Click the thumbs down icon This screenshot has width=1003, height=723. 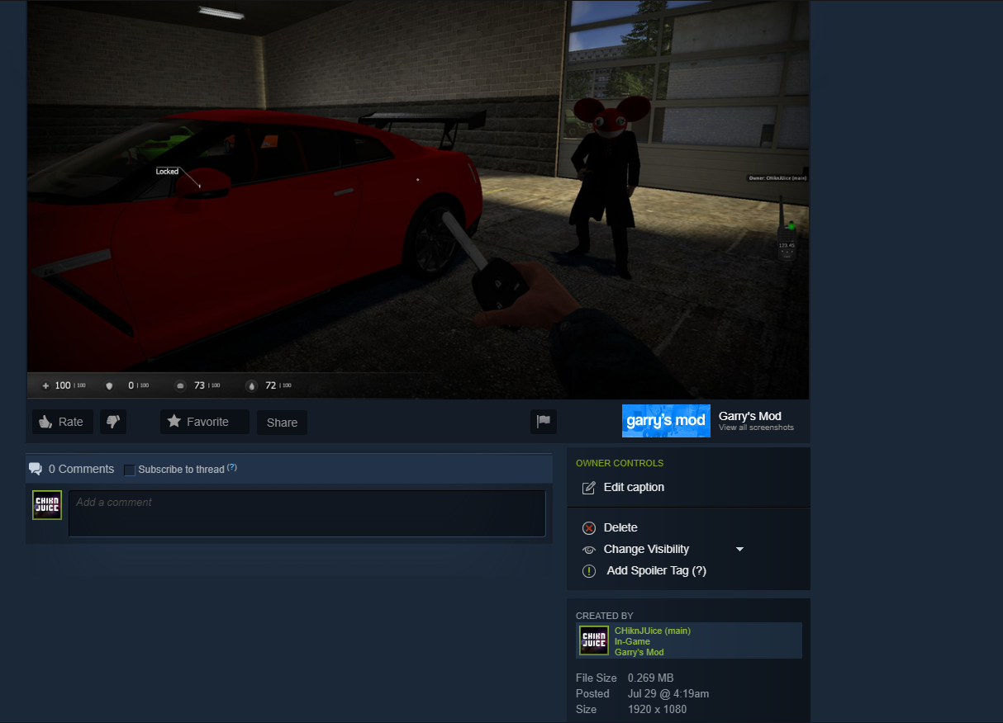tap(113, 422)
